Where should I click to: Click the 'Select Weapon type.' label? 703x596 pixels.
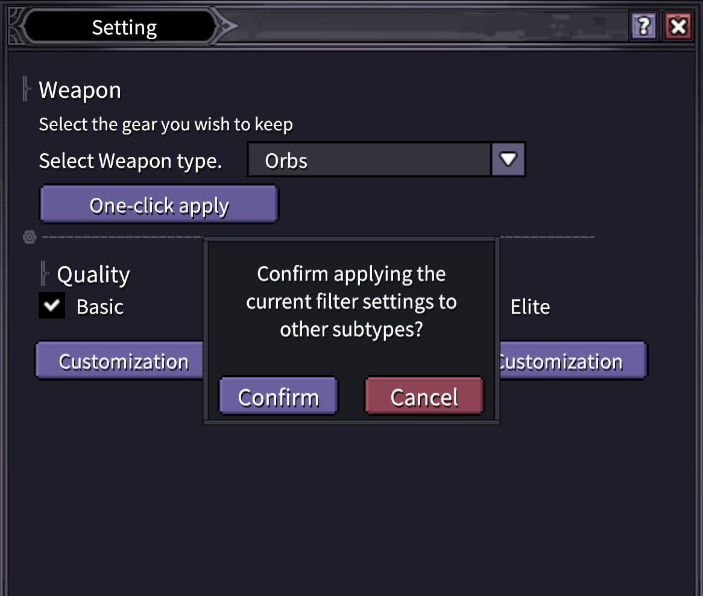130,161
